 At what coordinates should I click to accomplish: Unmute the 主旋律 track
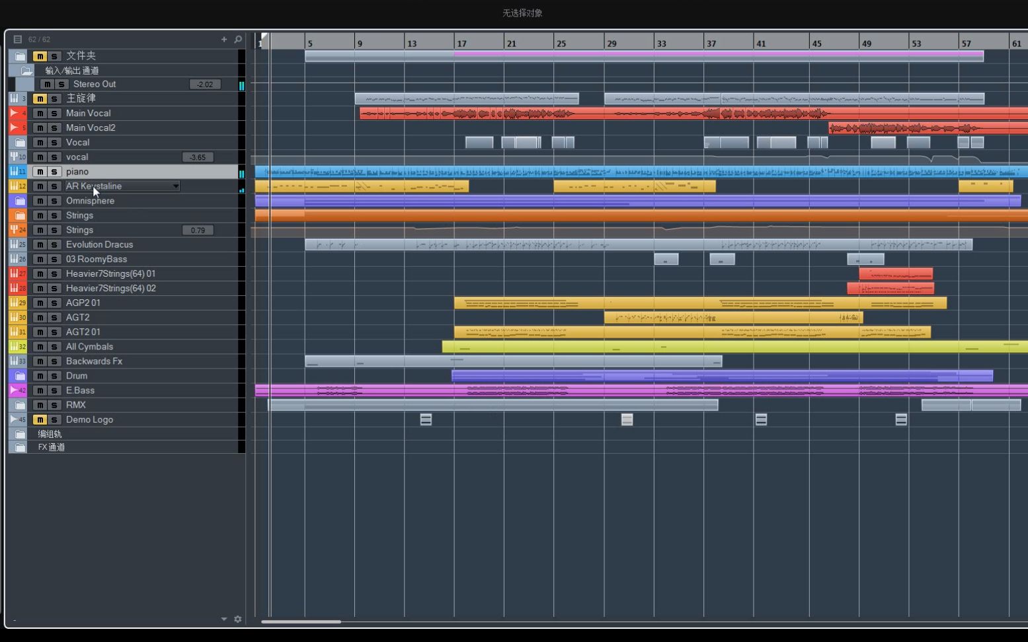click(40, 98)
